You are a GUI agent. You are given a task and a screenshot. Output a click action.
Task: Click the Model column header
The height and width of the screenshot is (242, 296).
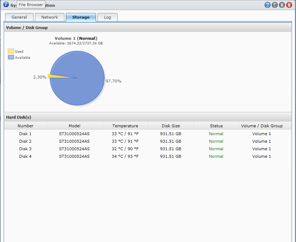coord(74,126)
